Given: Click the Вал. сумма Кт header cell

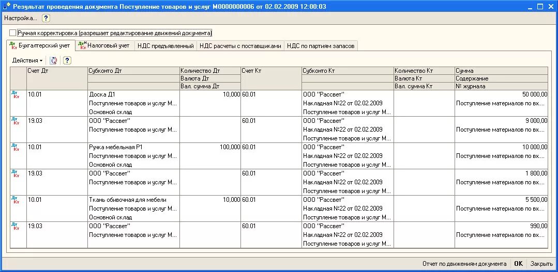Looking at the screenshot, I should click(424, 86).
